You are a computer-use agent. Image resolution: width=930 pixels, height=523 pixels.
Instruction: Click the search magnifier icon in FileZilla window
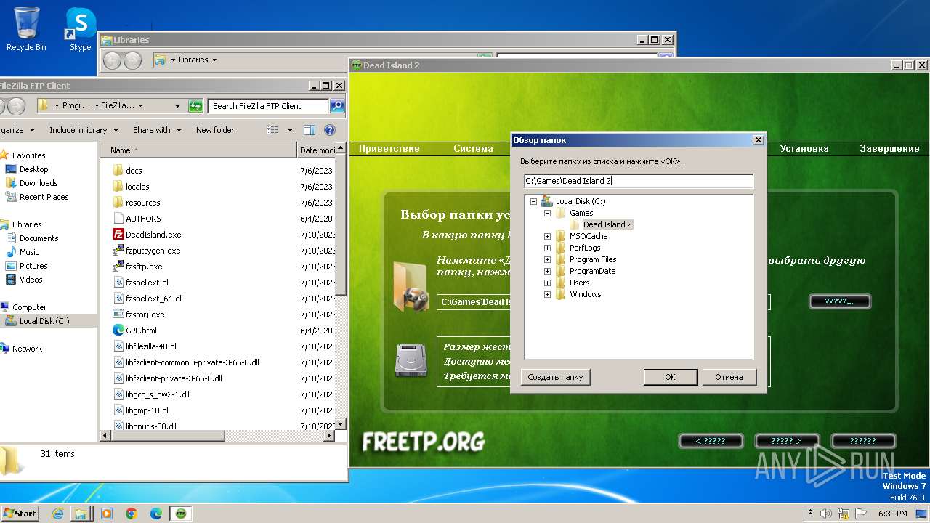pyautogui.click(x=337, y=106)
